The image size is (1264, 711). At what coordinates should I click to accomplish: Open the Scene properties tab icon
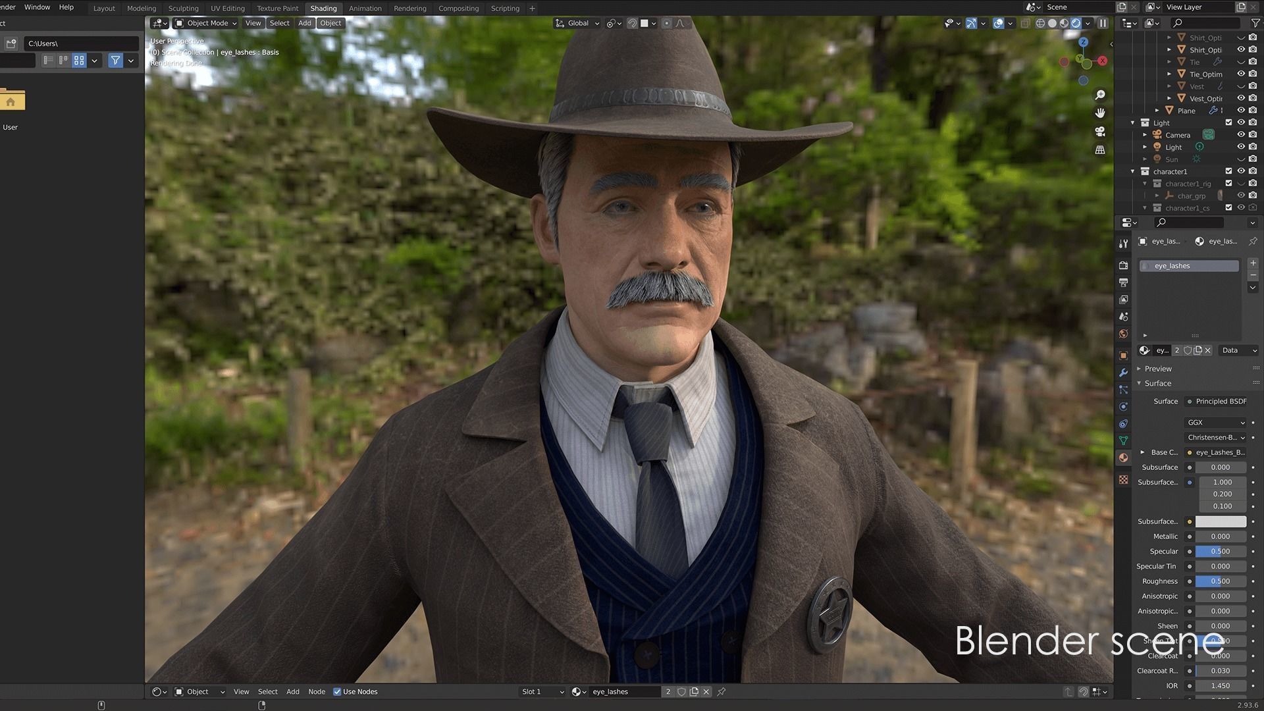[x=1123, y=317]
